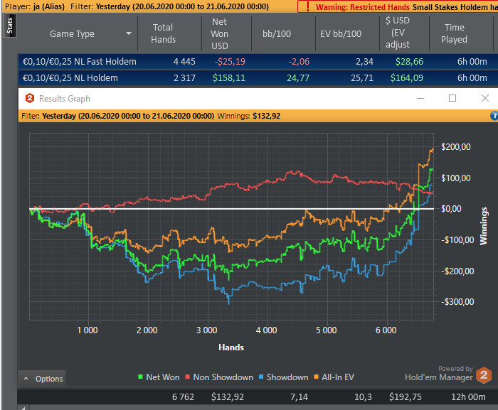Viewport: 498px width, 410px height.
Task: Click the $28,66 EV adjusted cell
Action: click(x=409, y=62)
